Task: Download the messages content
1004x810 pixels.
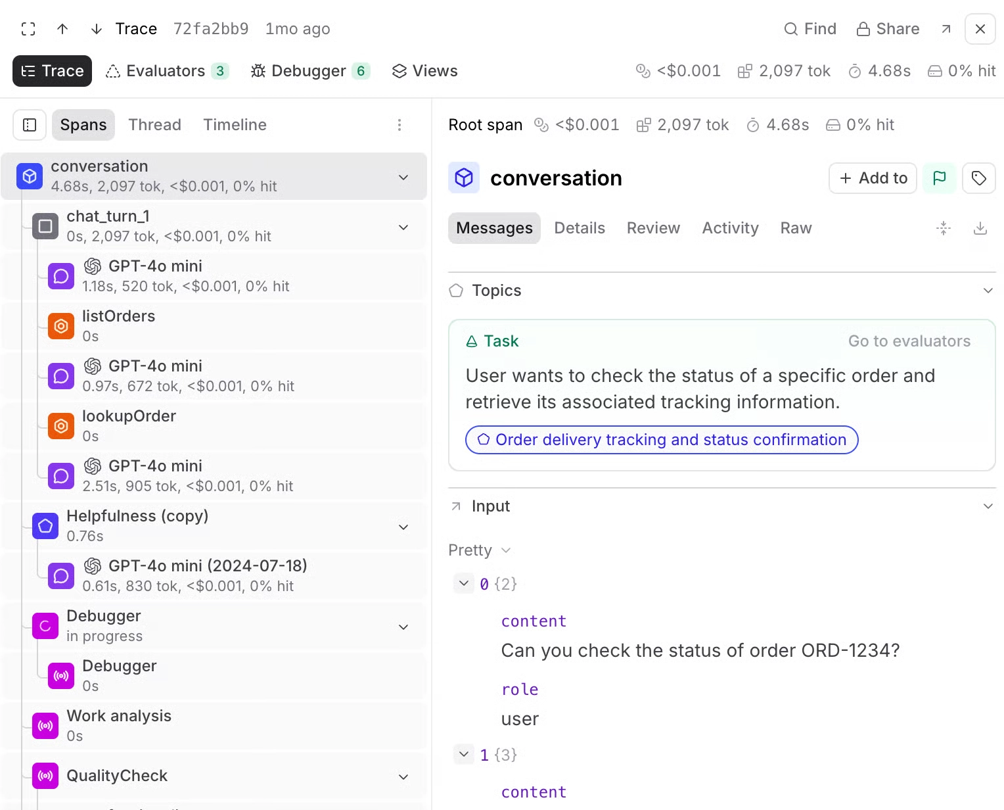Action: [980, 228]
